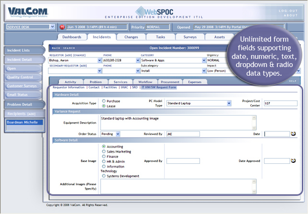Click the Additional Images text area
Image resolution: width=308 pixels, height=214 pixels.
pyautogui.click(x=178, y=186)
